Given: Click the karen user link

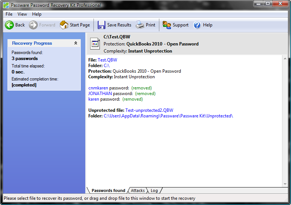Looking at the screenshot, I should [94, 99].
